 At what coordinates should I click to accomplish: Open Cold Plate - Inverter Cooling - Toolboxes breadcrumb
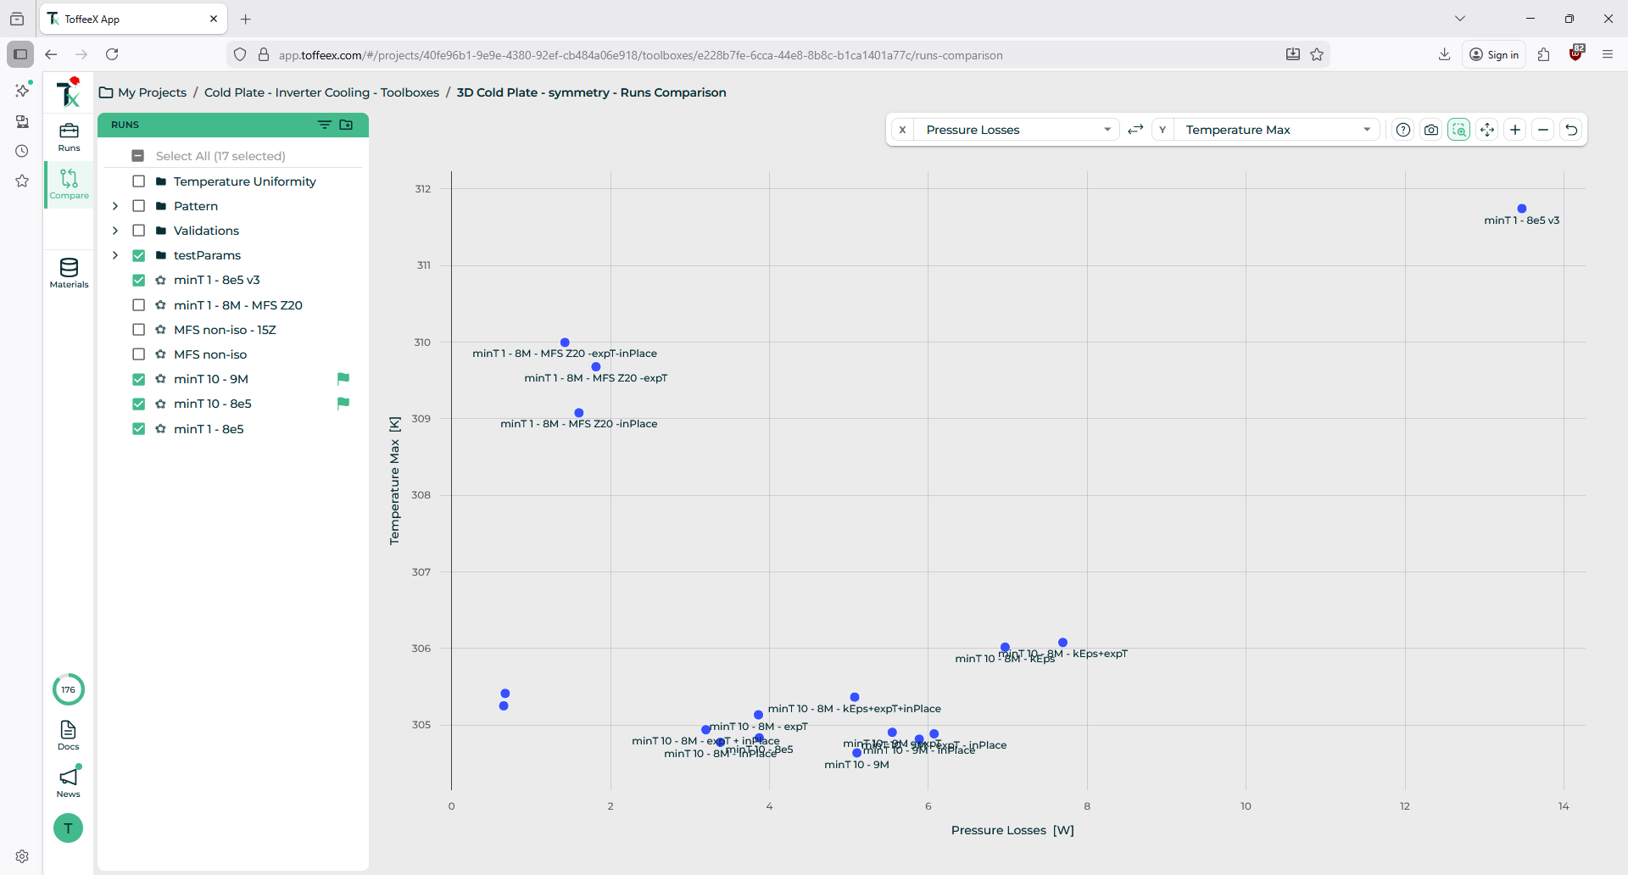pyautogui.click(x=321, y=92)
